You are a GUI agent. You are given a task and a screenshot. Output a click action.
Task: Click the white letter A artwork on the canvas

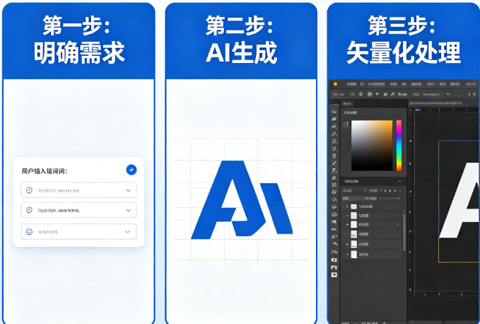459,201
